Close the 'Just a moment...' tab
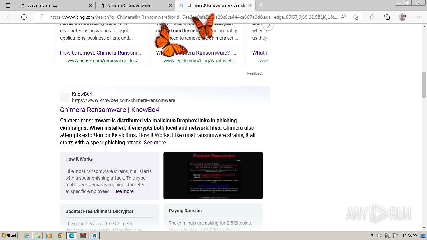 [91, 5]
